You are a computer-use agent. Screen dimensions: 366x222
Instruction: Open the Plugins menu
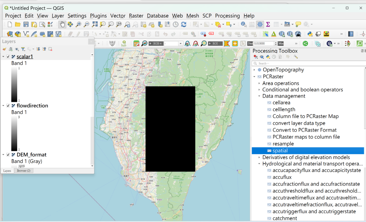point(98,16)
